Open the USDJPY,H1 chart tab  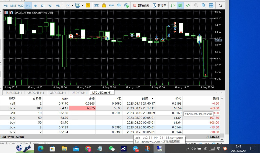point(79,93)
